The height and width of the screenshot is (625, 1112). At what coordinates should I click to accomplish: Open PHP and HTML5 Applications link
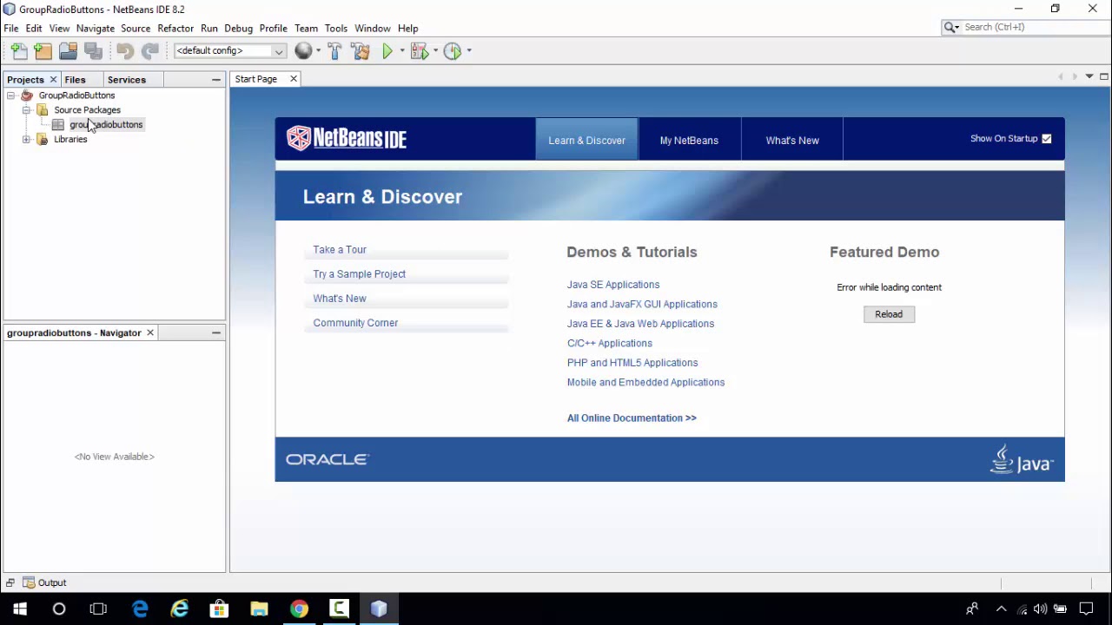click(632, 363)
